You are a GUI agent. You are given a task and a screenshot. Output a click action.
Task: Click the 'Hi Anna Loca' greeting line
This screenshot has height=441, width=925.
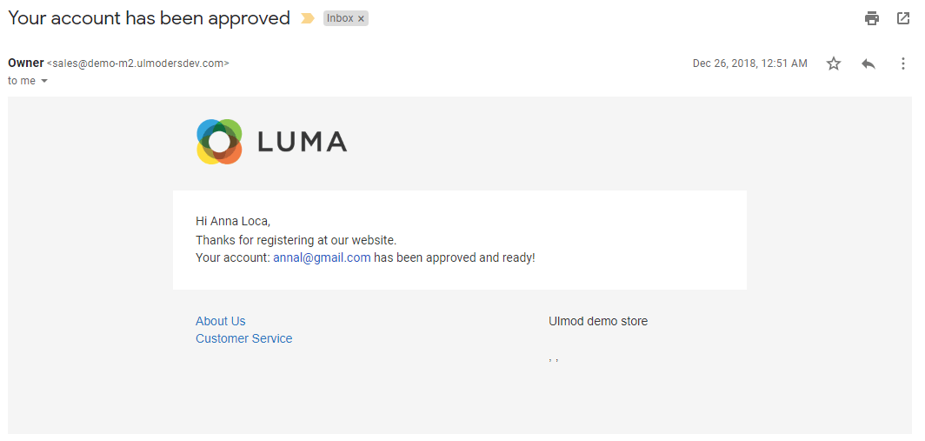233,222
